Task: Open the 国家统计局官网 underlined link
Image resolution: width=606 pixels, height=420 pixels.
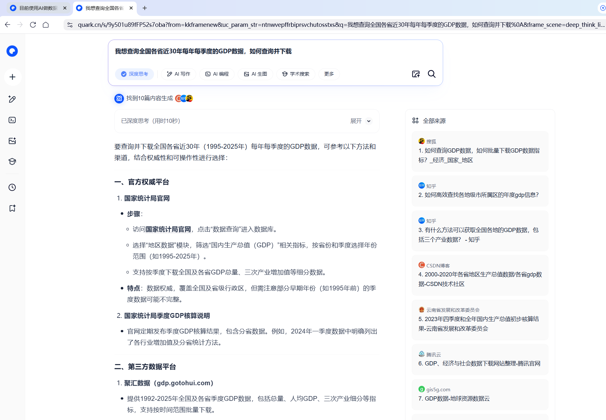Action: tap(168, 229)
